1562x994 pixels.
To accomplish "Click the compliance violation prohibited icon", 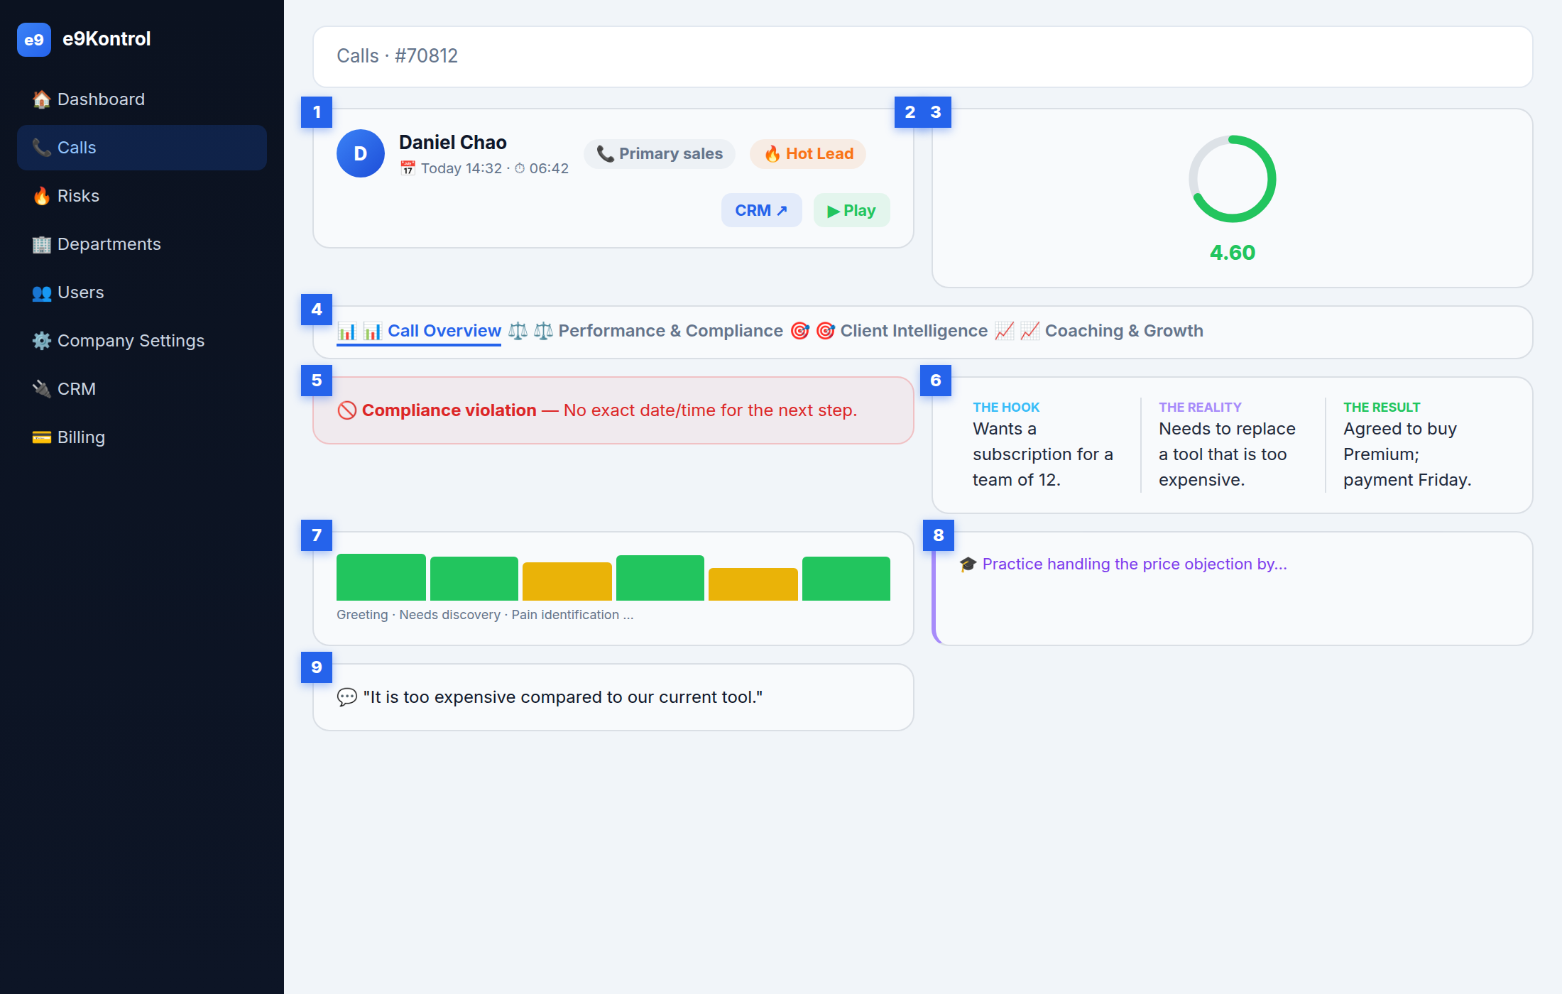I will 347,410.
